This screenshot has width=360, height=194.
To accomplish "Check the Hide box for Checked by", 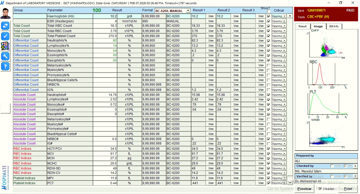I will point(332,166).
